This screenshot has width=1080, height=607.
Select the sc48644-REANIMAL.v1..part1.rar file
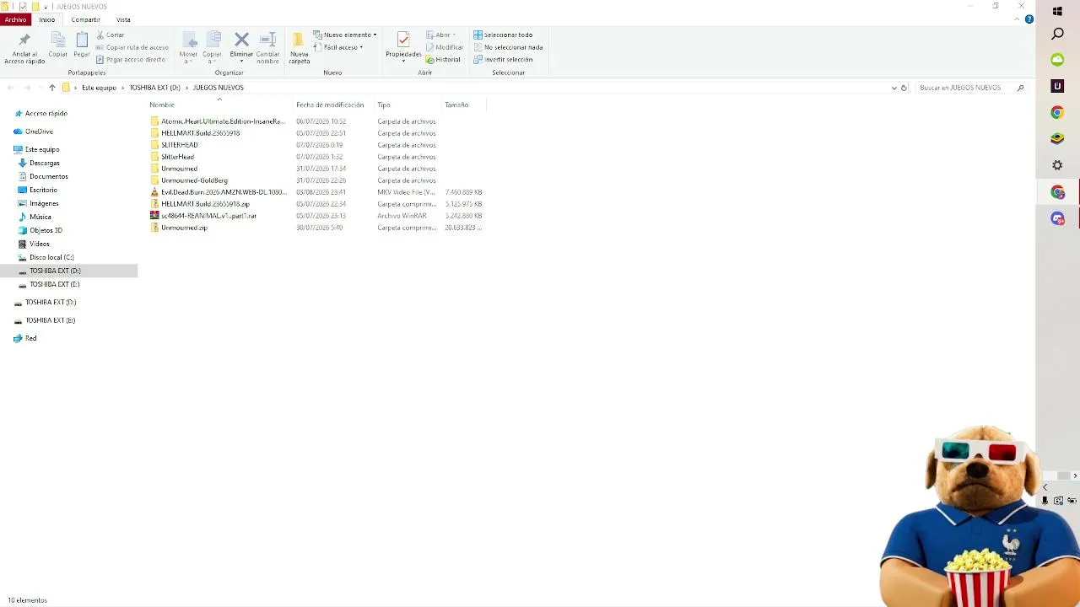[x=203, y=216]
